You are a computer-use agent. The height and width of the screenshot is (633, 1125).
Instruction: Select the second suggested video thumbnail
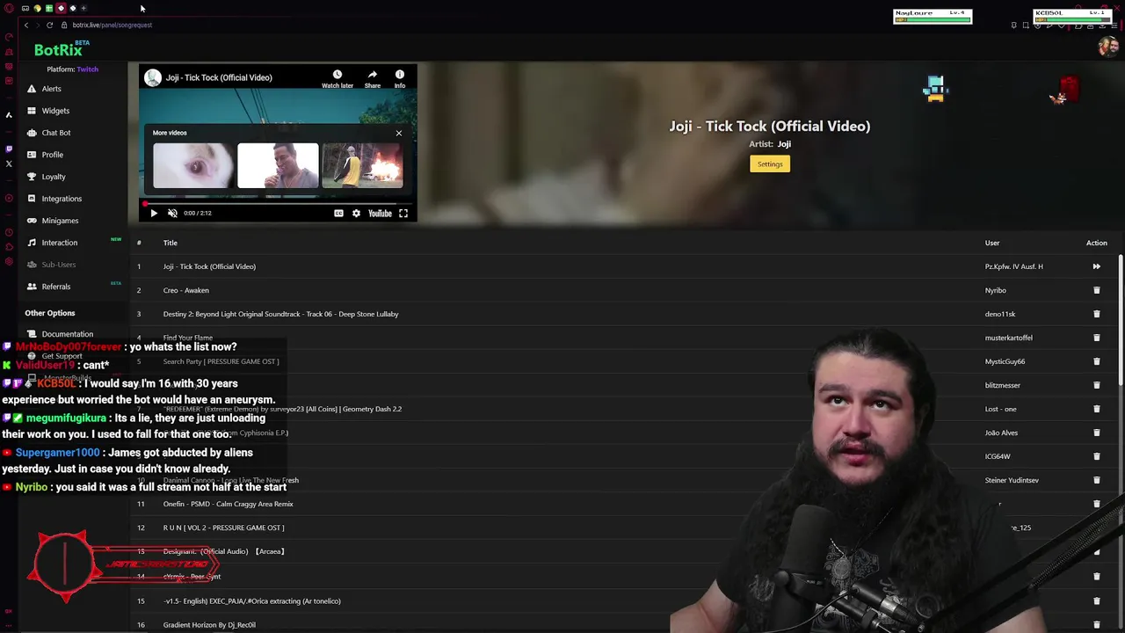pyautogui.click(x=278, y=166)
